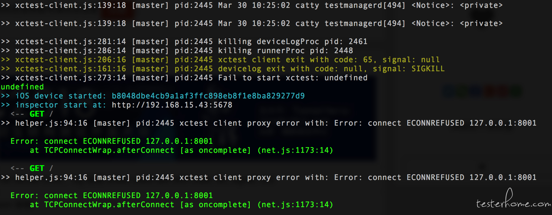This screenshot has width=552, height=215.
Task: Click the xctest-client.js:286:14 file reference
Action: coord(70,51)
